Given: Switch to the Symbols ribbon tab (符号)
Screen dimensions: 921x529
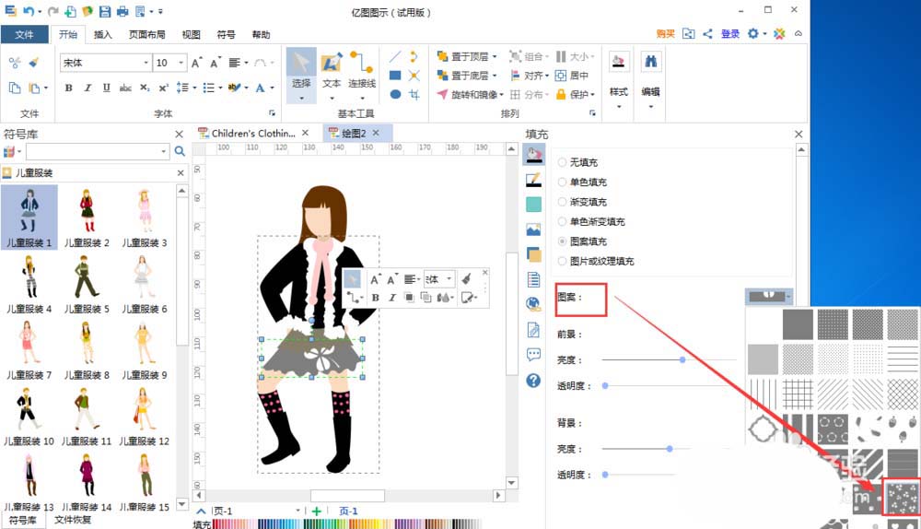Looking at the screenshot, I should [x=227, y=35].
